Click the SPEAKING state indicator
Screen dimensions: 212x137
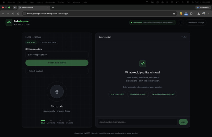pos(69,122)
